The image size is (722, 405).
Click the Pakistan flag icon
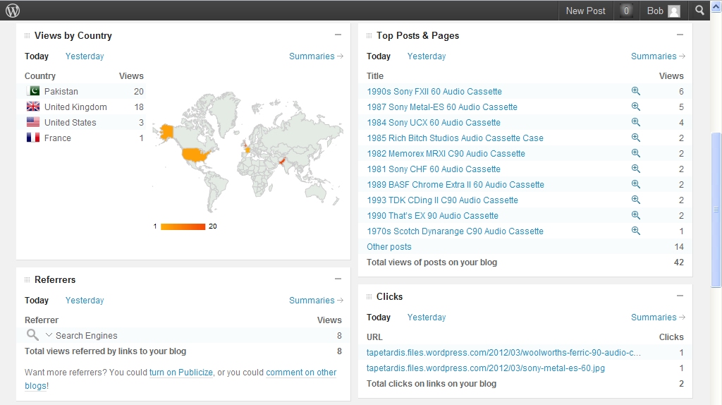click(33, 91)
